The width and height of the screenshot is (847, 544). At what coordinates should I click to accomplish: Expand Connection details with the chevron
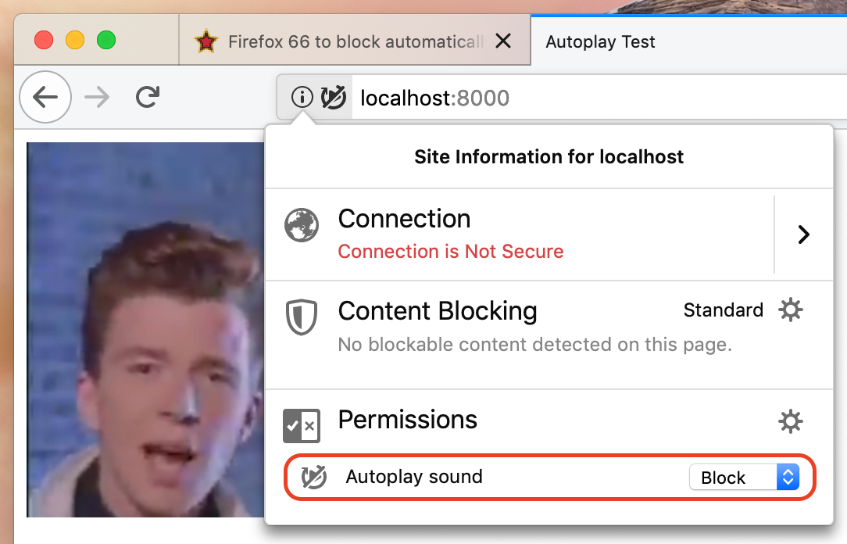point(804,234)
